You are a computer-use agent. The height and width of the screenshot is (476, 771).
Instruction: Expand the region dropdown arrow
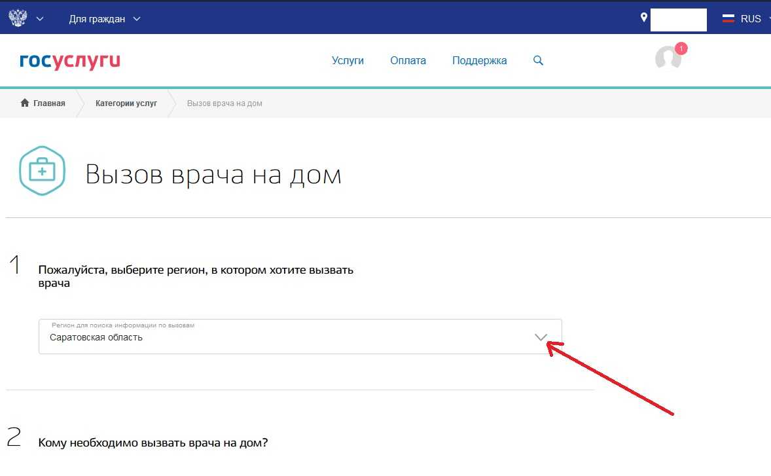coord(541,337)
